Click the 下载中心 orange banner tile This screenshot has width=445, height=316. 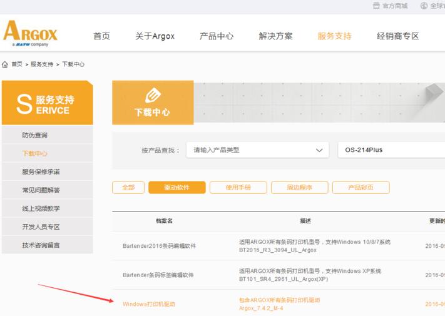[x=153, y=103]
